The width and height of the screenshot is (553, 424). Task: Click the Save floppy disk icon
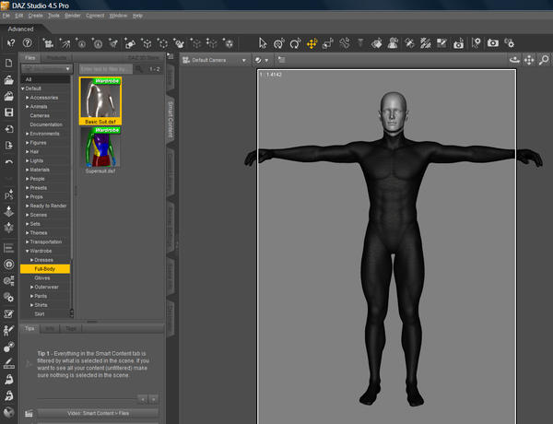pos(8,112)
